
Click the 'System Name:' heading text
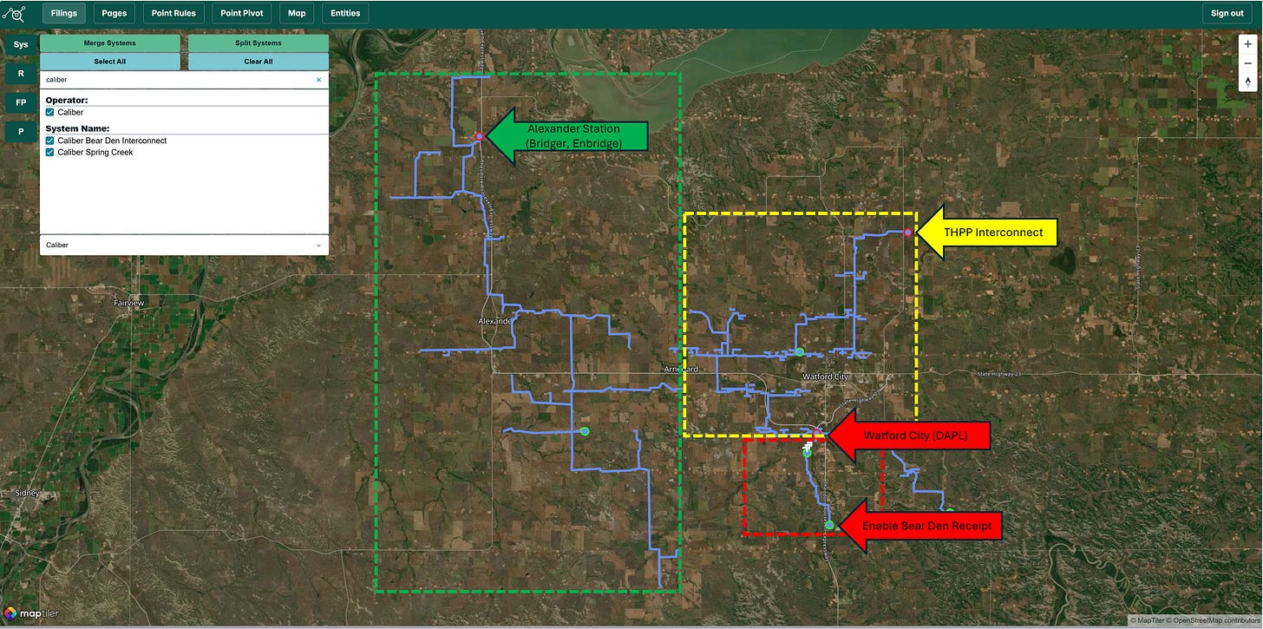[x=78, y=128]
